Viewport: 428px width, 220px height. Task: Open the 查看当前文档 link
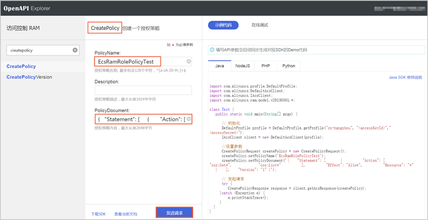click(125, 213)
